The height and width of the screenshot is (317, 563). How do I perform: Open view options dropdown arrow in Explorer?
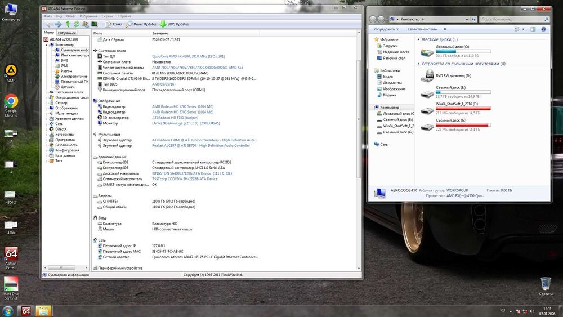pyautogui.click(x=523, y=29)
